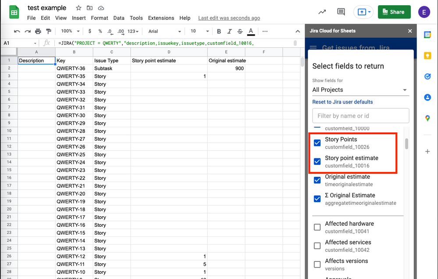
Task: Undo the last action
Action: pyautogui.click(x=17, y=31)
